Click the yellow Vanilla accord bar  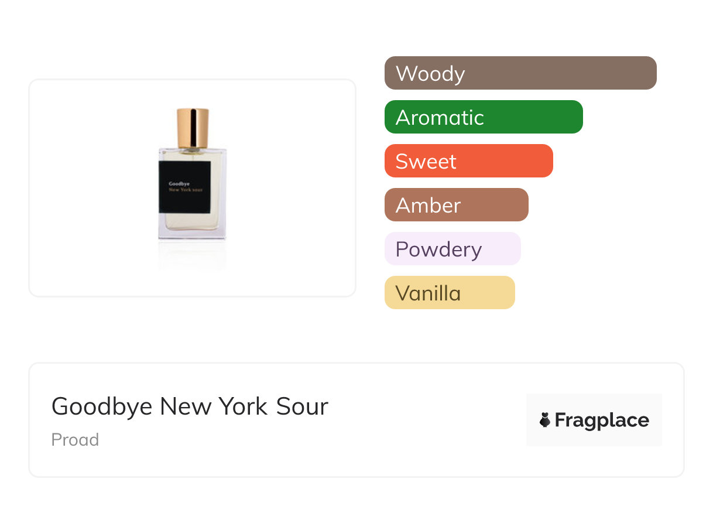tap(449, 293)
